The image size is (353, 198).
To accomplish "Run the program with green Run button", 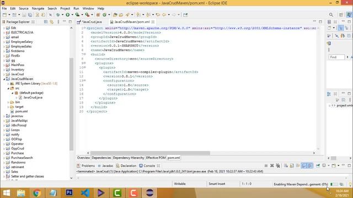I will click(67, 15).
